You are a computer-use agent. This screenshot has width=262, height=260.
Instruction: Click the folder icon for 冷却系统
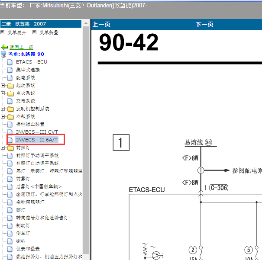coord(10,116)
